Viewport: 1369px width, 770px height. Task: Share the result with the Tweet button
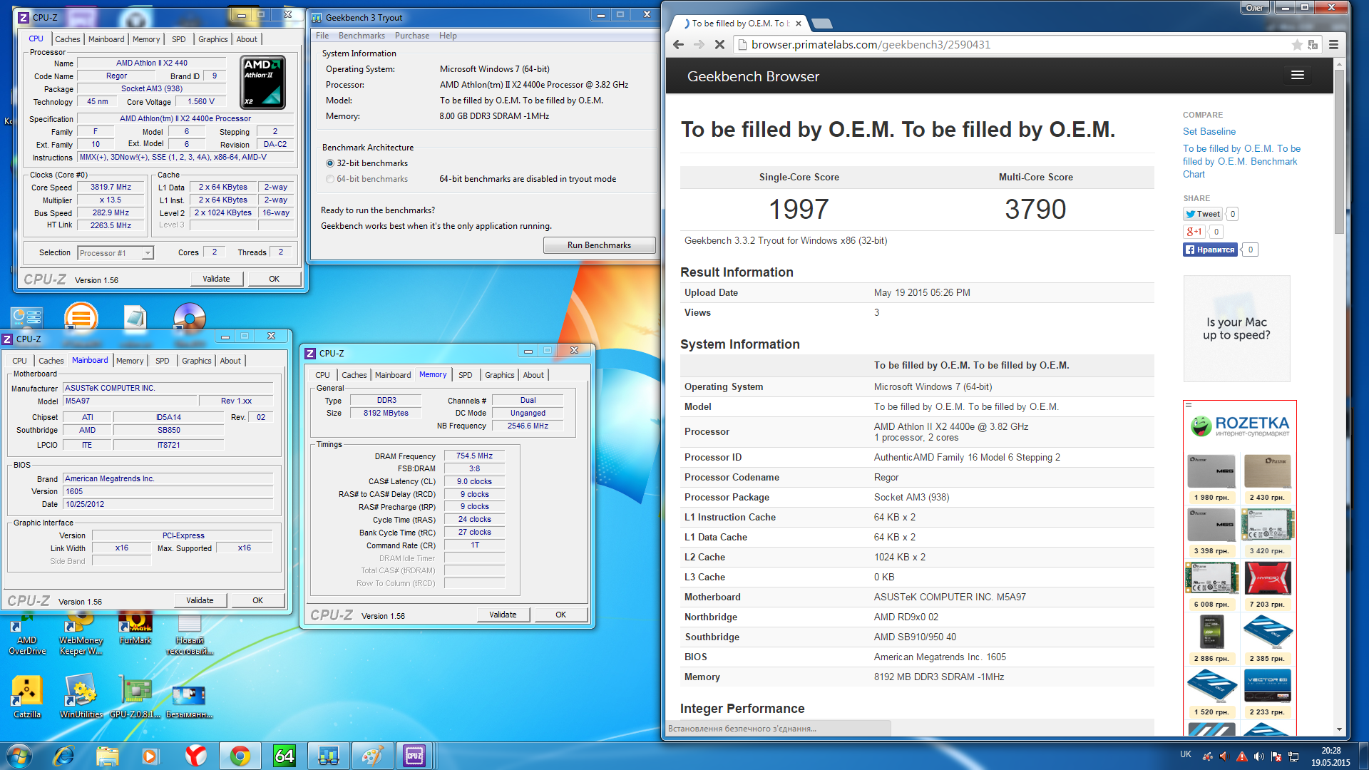(1203, 214)
